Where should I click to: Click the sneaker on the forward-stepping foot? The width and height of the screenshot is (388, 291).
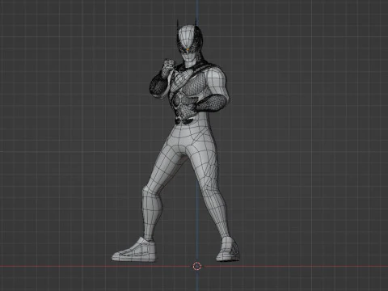[x=134, y=249]
